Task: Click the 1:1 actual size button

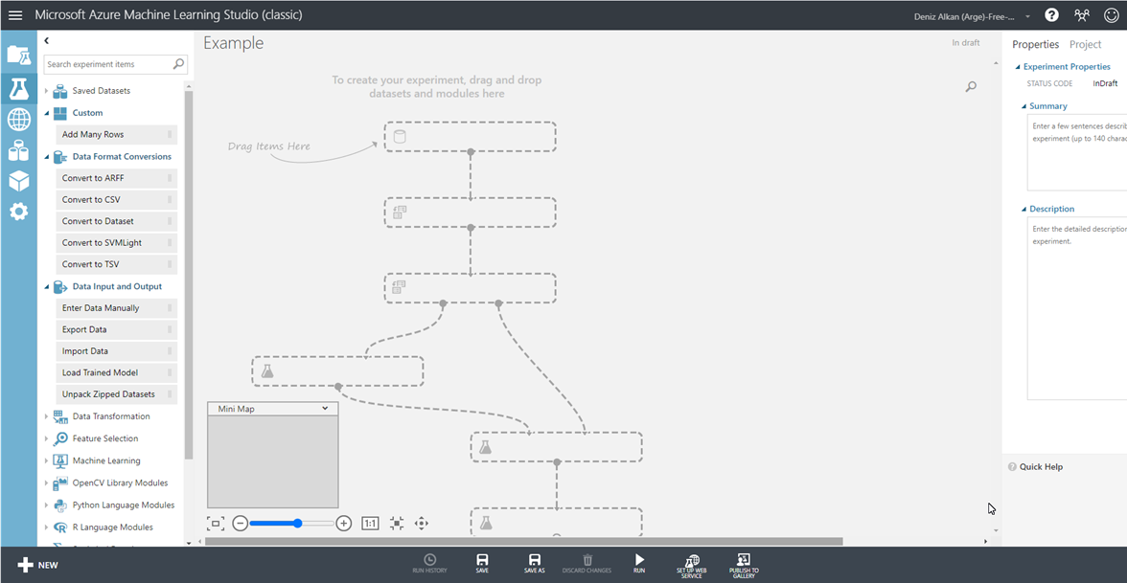Action: tap(370, 524)
